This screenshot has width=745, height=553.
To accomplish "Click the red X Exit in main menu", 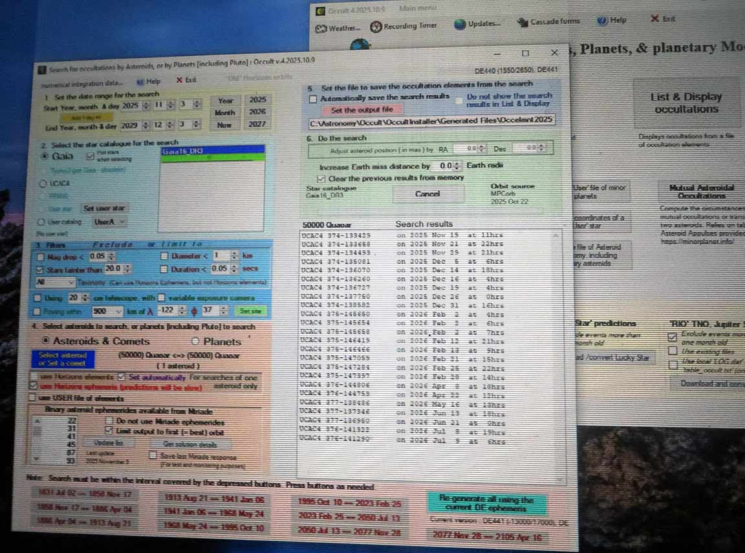I will [x=655, y=19].
